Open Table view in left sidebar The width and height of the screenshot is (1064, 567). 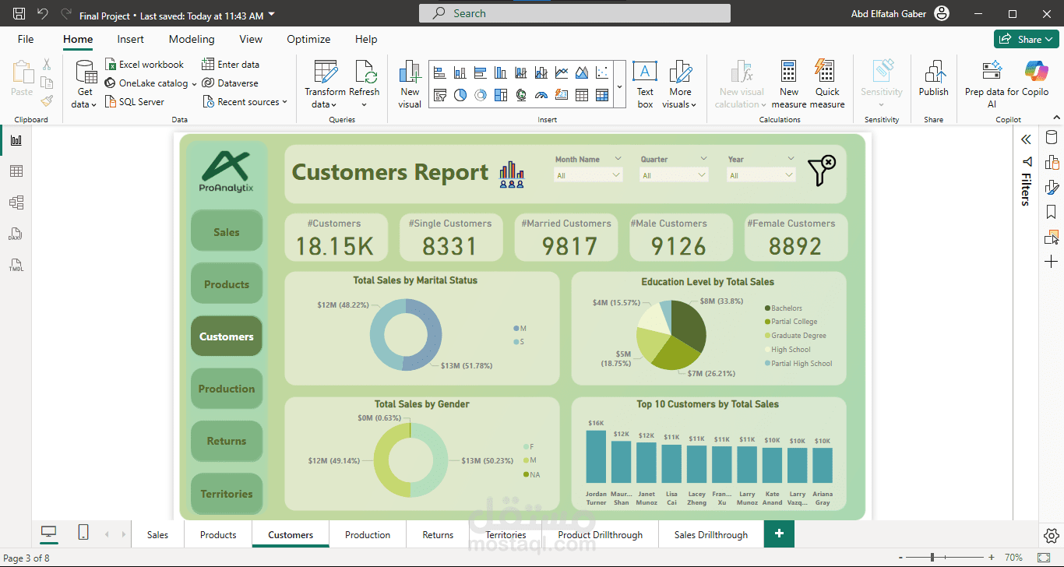click(x=16, y=171)
